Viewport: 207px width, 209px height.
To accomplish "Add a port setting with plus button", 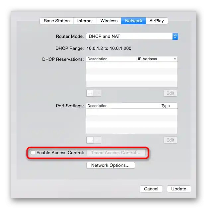I will [90, 140].
